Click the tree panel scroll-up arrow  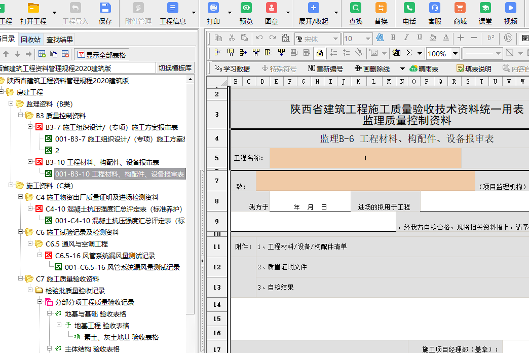pos(191,80)
